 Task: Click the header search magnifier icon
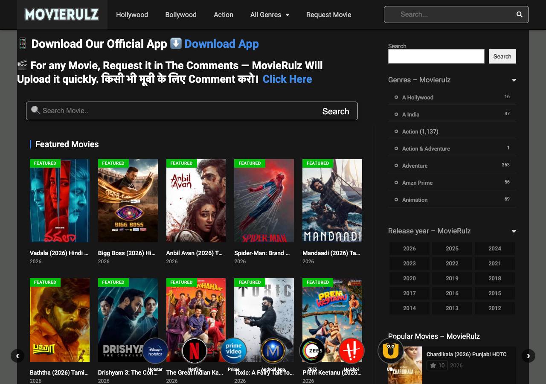click(x=519, y=15)
